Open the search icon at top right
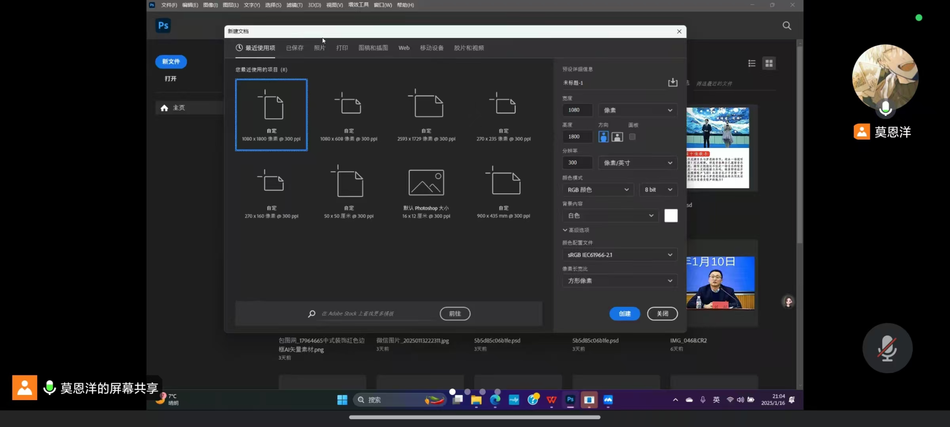 [787, 26]
